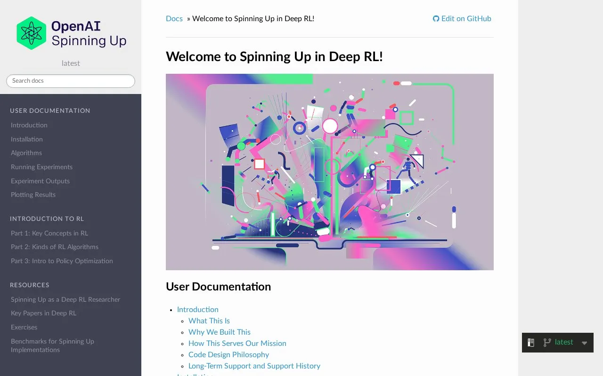Click the INTRODUCTION TO RL sidebar heading
603x376 pixels.
point(47,219)
